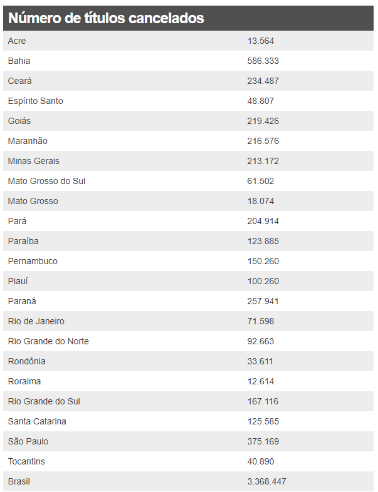The width and height of the screenshot is (378, 492).
Task: Select the Paraná value 257.941
Action: tap(263, 301)
